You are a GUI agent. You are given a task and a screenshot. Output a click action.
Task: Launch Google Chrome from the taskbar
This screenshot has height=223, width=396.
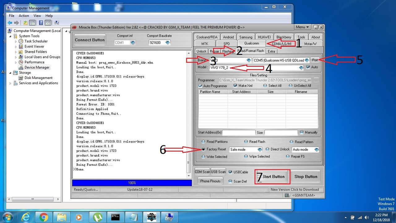44,217
